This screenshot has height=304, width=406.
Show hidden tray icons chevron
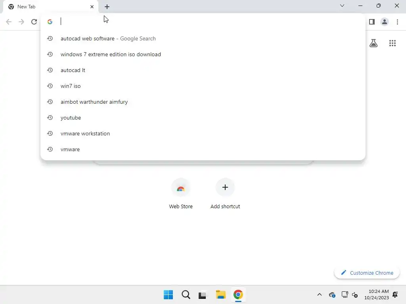click(x=320, y=294)
